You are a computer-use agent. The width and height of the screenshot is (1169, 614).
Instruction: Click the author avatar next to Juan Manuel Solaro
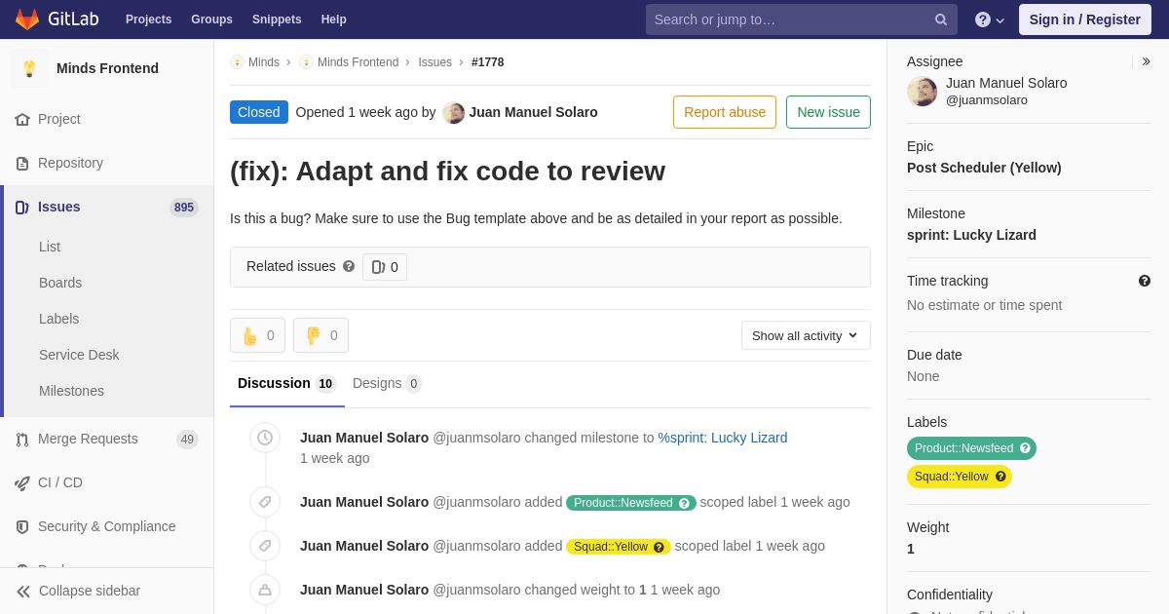pyautogui.click(x=454, y=113)
